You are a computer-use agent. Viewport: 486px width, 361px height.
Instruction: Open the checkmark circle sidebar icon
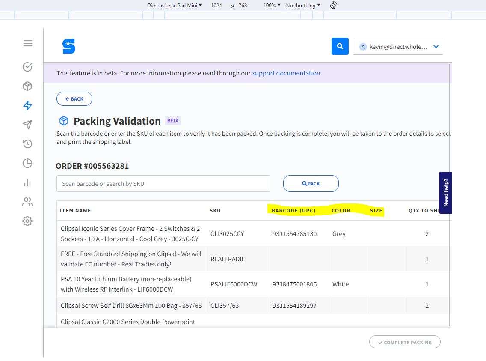pos(27,67)
